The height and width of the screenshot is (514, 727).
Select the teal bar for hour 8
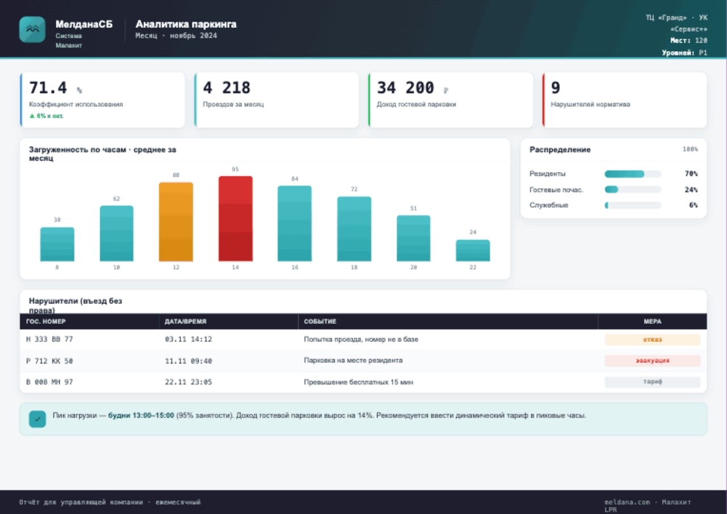coord(57,244)
